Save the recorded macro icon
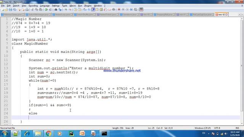The width and height of the screenshot is (244, 137). [135, 10]
